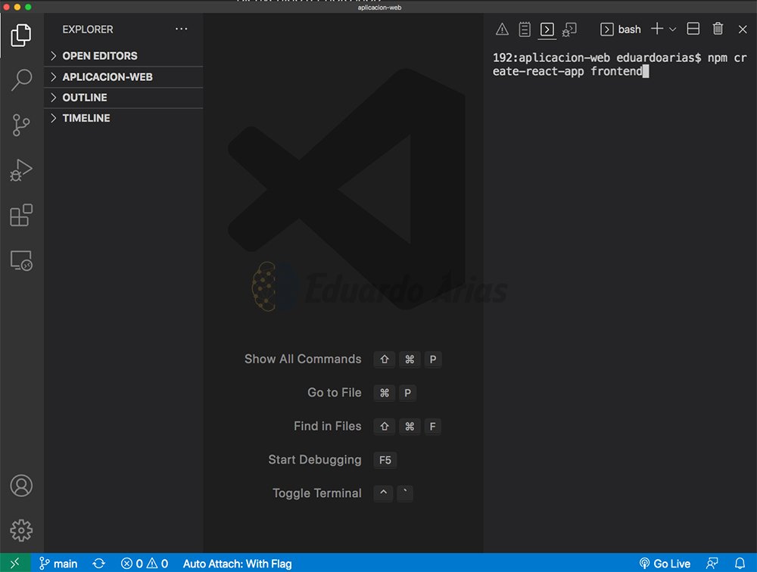The image size is (757, 572).
Task: Open the Extensions view
Action: click(x=21, y=215)
